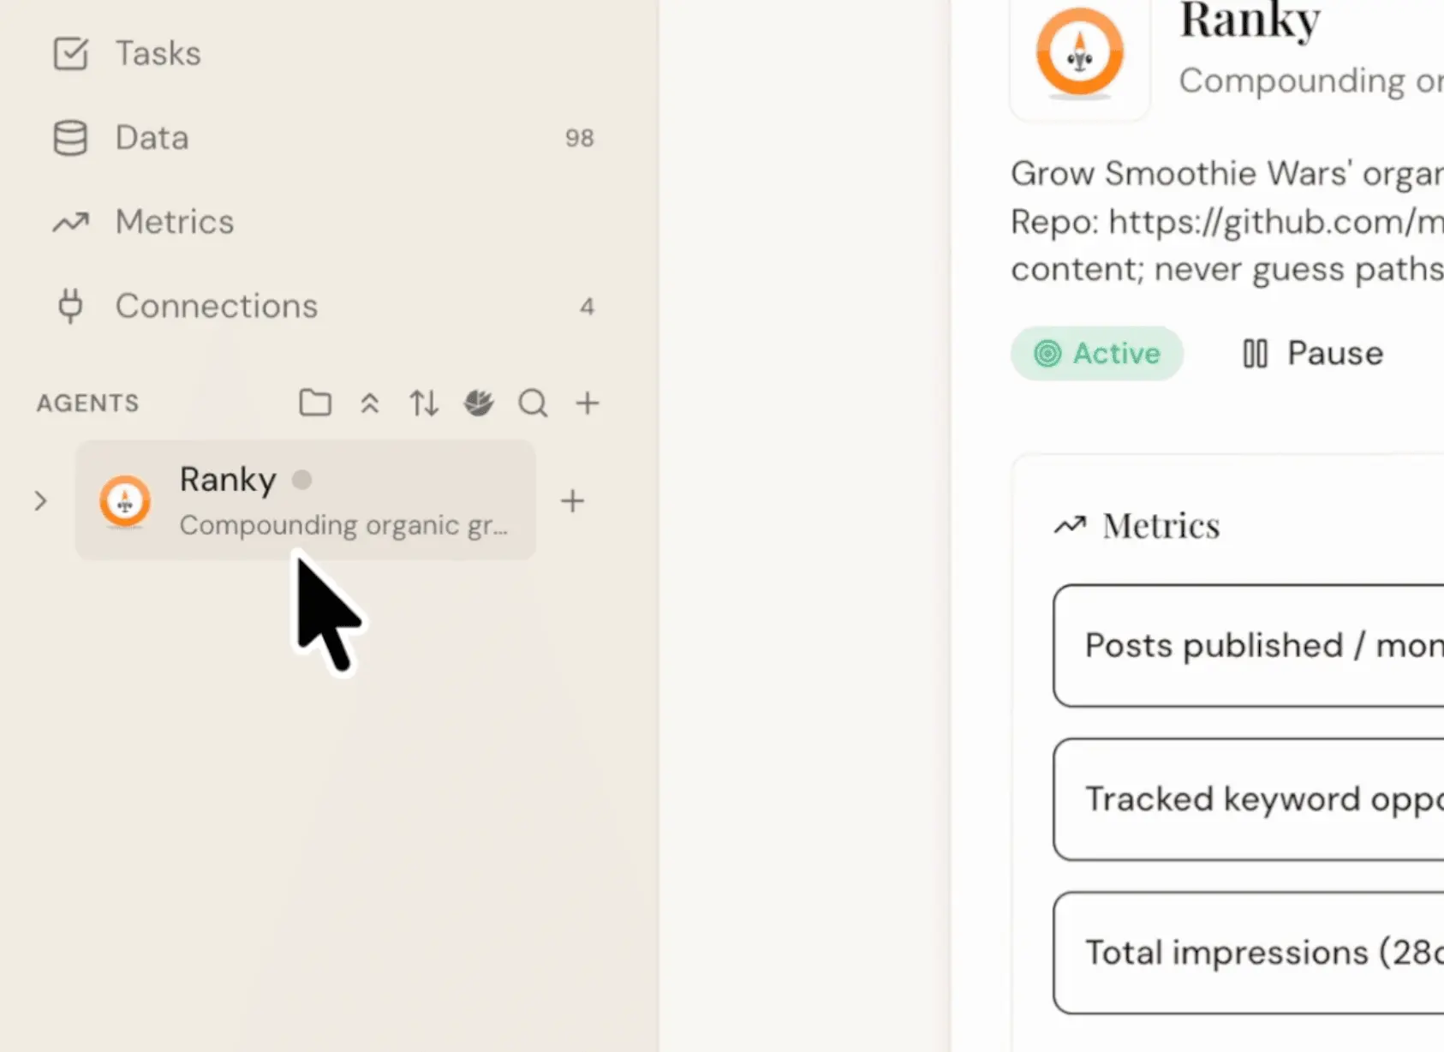Open the Posts published metric card
1444x1052 pixels.
pyautogui.click(x=1249, y=646)
